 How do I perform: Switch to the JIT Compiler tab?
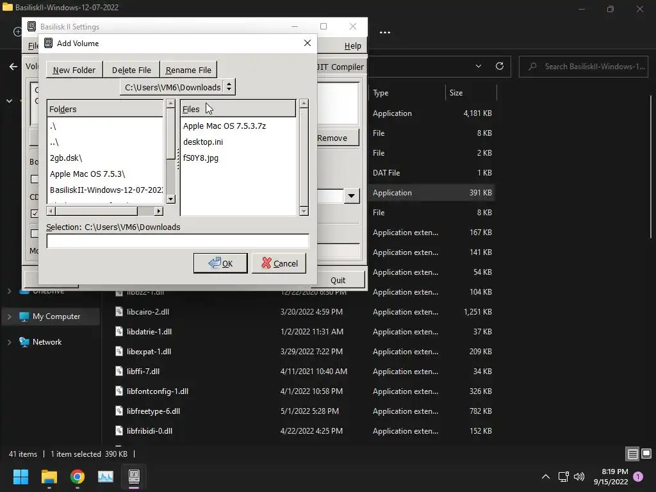coord(341,67)
